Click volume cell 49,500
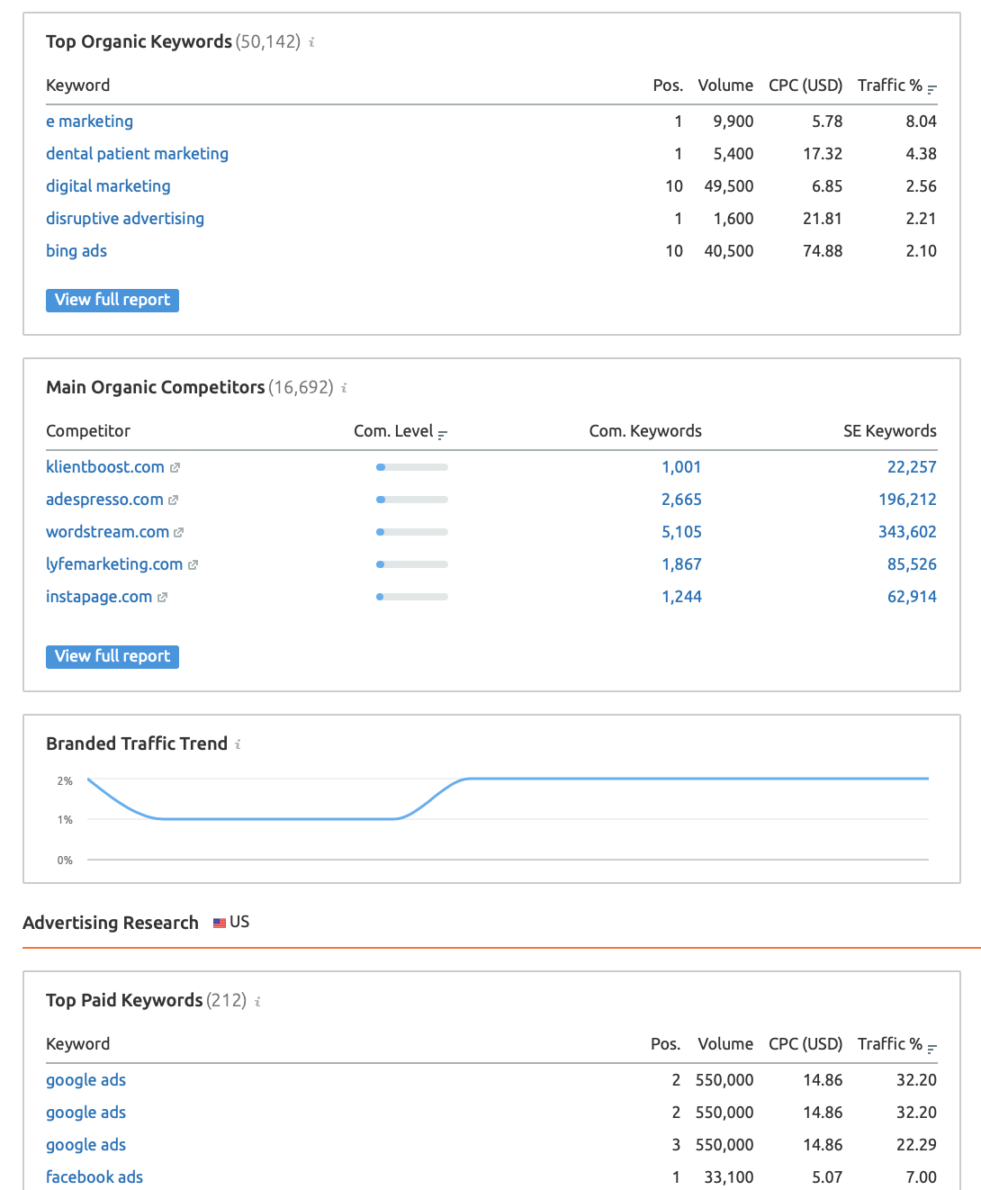Image resolution: width=981 pixels, height=1190 pixels. point(729,186)
